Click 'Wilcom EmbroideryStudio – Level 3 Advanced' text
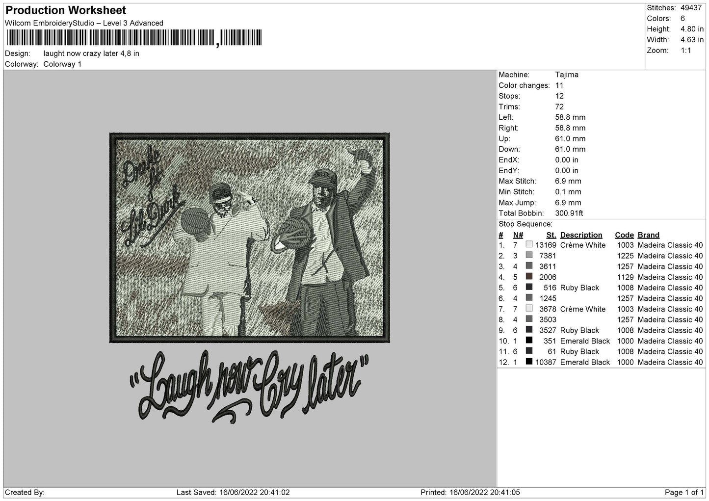Image resolution: width=709 pixels, height=501 pixels. point(84,23)
